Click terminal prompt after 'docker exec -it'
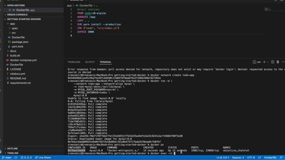The image size is (285, 160). pos(175,153)
